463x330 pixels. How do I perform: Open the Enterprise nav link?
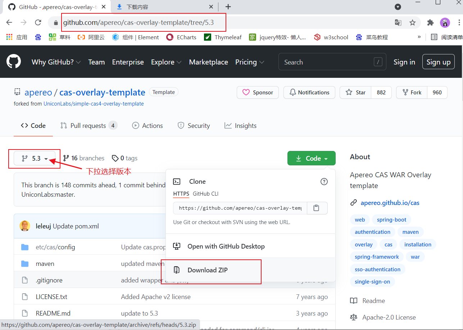coord(128,62)
